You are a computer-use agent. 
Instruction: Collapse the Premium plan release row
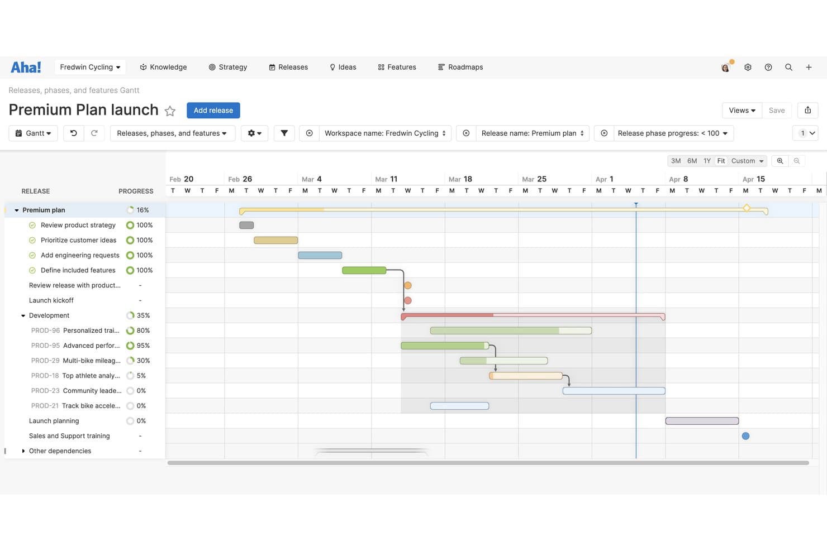(x=17, y=210)
